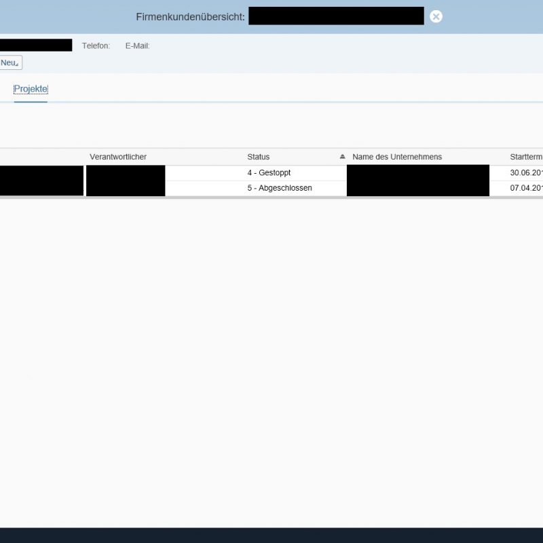Viewport: 543px width, 543px height.
Task: Select the '5 - Abgeschlossen' status cell
Action: (280, 188)
